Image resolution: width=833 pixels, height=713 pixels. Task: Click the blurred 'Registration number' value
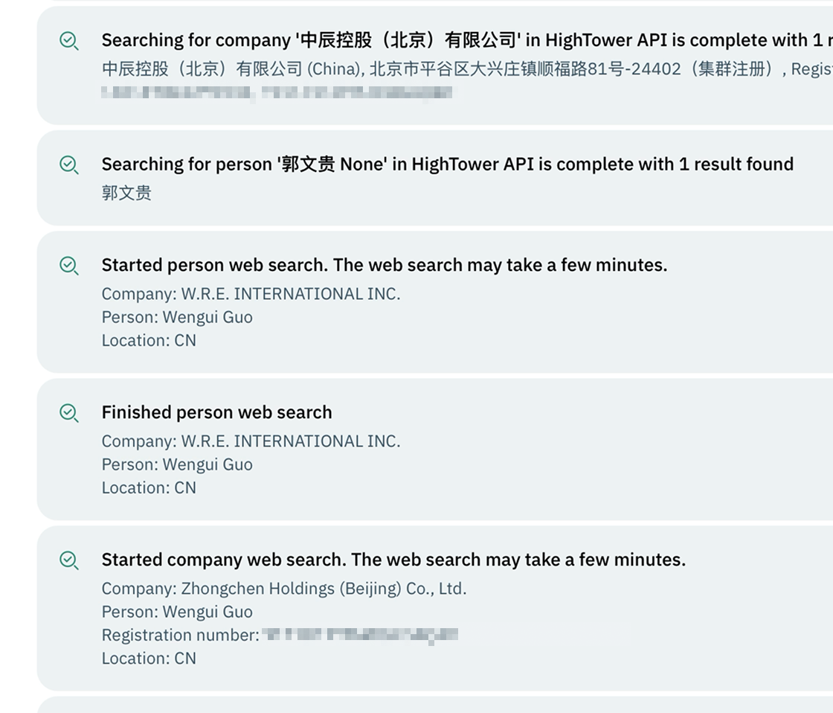click(x=360, y=635)
